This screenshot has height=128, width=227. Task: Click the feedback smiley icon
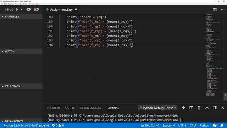(x=215, y=126)
